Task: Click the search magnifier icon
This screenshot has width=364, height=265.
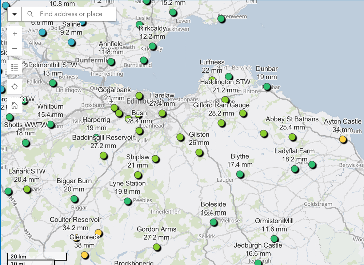Action: [x=30, y=14]
